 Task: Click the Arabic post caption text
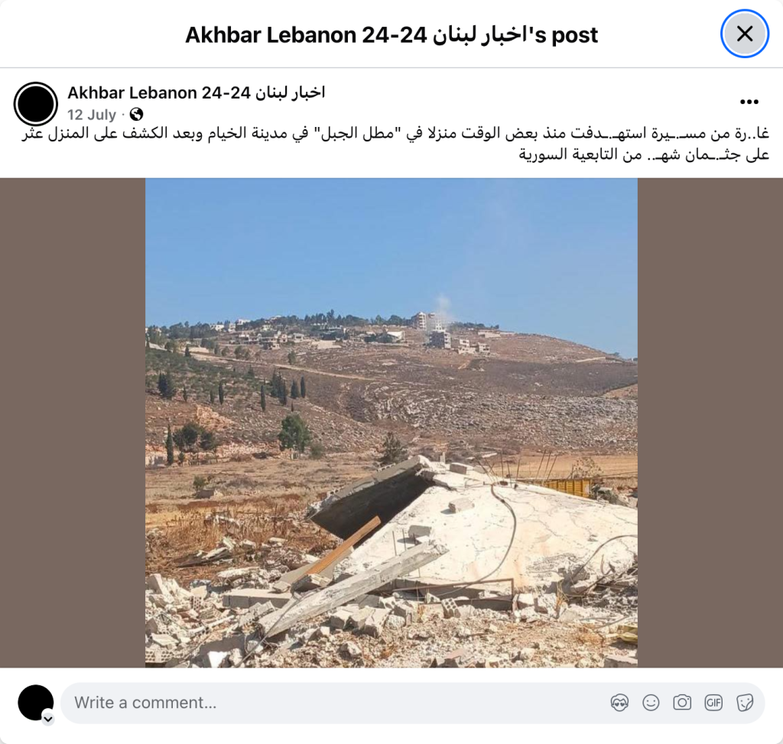(x=395, y=144)
